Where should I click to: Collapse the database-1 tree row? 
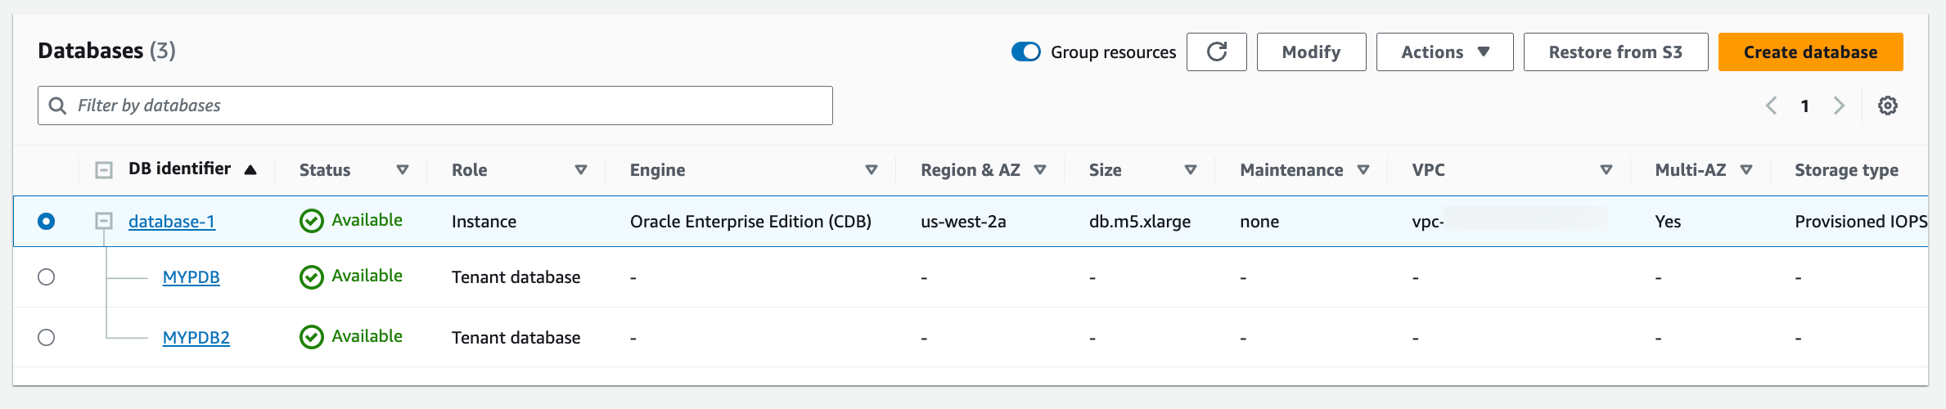pyautogui.click(x=104, y=221)
